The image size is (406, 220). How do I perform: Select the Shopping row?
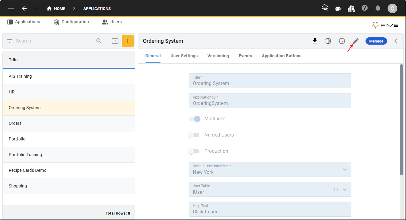[69, 186]
